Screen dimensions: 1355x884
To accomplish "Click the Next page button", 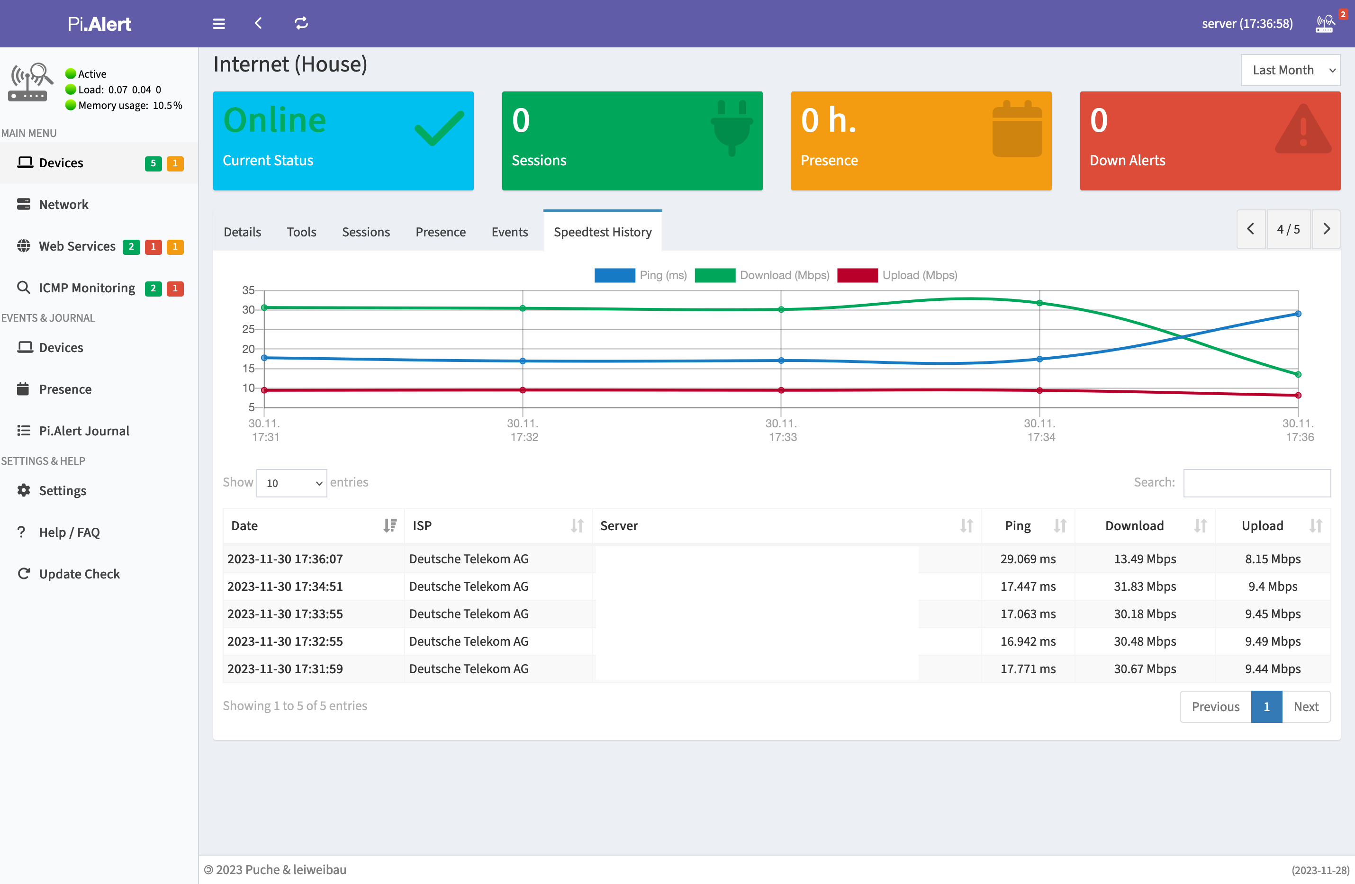I will 1306,706.
